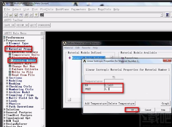This screenshot has width=172, height=127.
Task: Open the Plot menu
Action: (35, 9)
